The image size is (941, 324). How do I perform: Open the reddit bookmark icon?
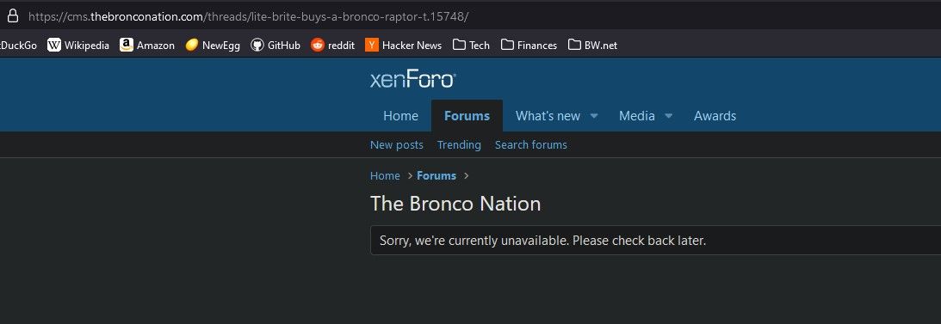point(318,45)
